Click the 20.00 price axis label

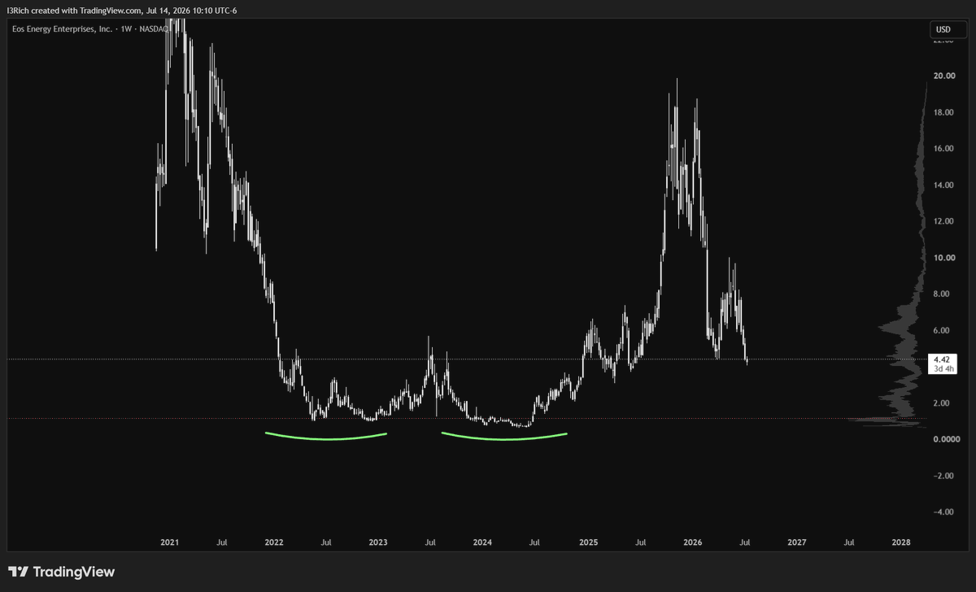943,76
